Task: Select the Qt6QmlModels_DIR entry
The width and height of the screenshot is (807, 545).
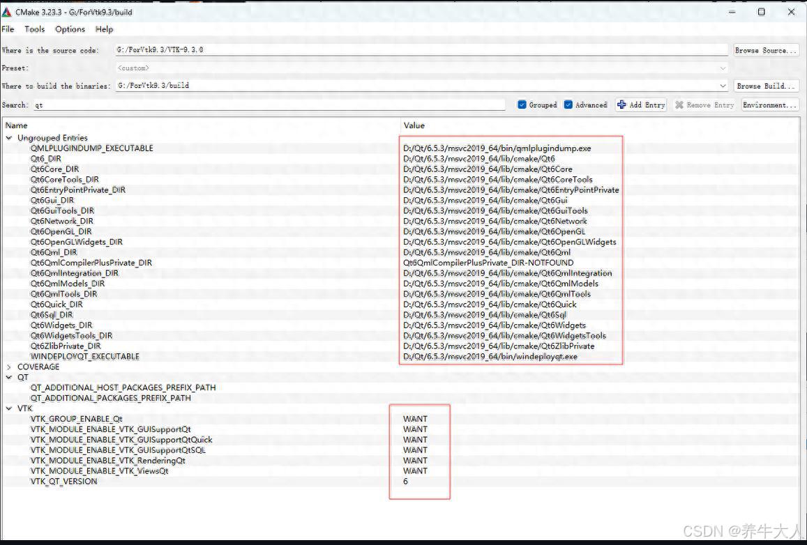Action: click(x=68, y=283)
